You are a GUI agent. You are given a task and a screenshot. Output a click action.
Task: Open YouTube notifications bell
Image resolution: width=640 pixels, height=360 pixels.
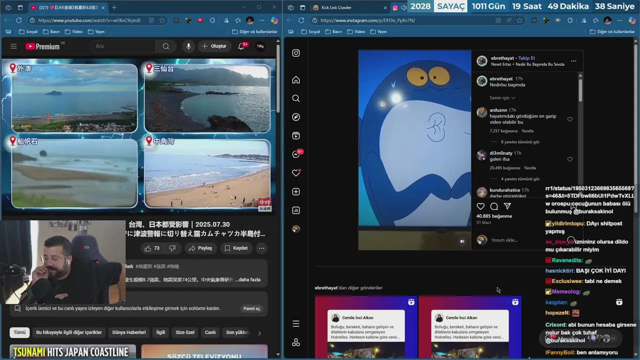click(x=241, y=46)
